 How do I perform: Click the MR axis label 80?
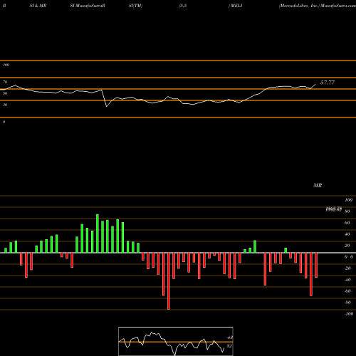(x=347, y=211)
